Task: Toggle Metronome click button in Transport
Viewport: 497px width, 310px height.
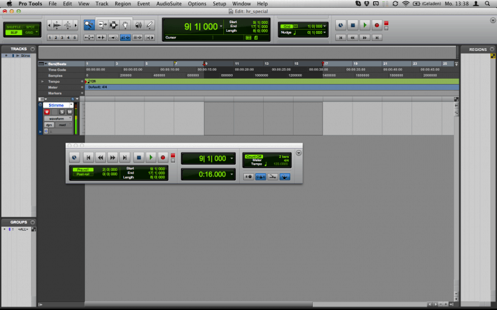Action: [x=260, y=176]
